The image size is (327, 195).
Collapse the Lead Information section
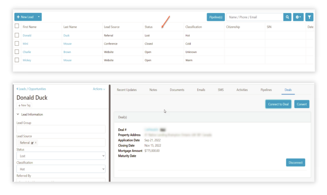(18, 114)
